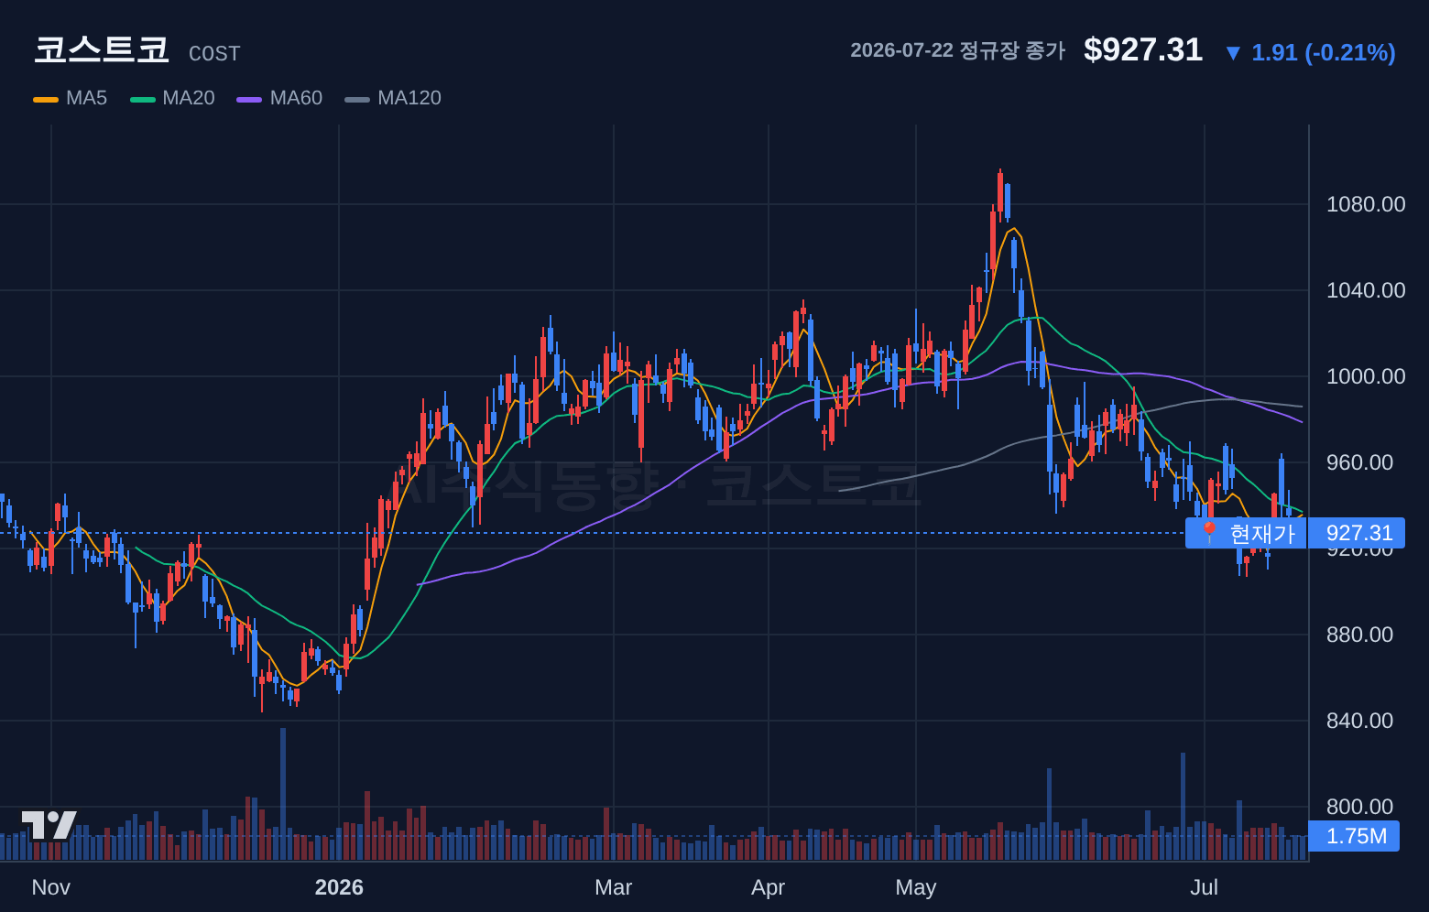Screen dimensions: 1429x912
Task: Click the Nov time axis label
Action: coord(50,887)
